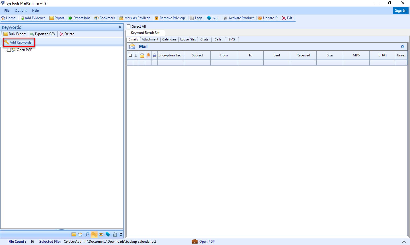Click the blue tag icon in bottom bar
The width and height of the screenshot is (410, 245).
pos(108,234)
